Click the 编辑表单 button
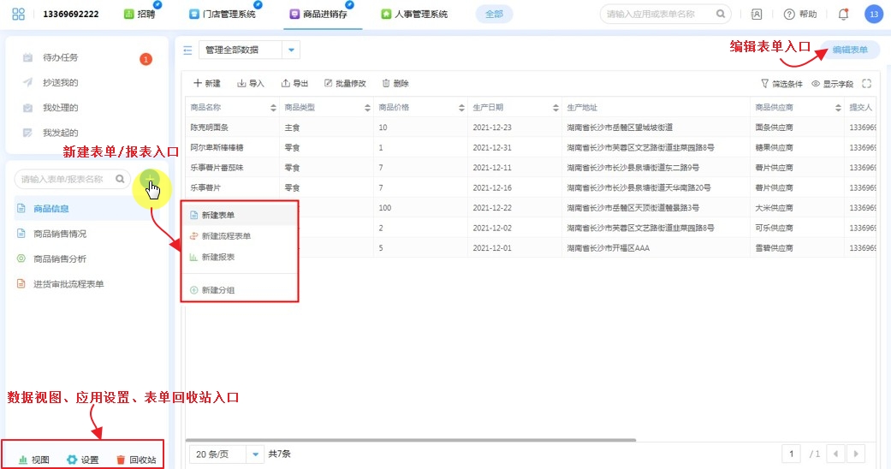Screen dimensions: 891x469 click(x=850, y=50)
